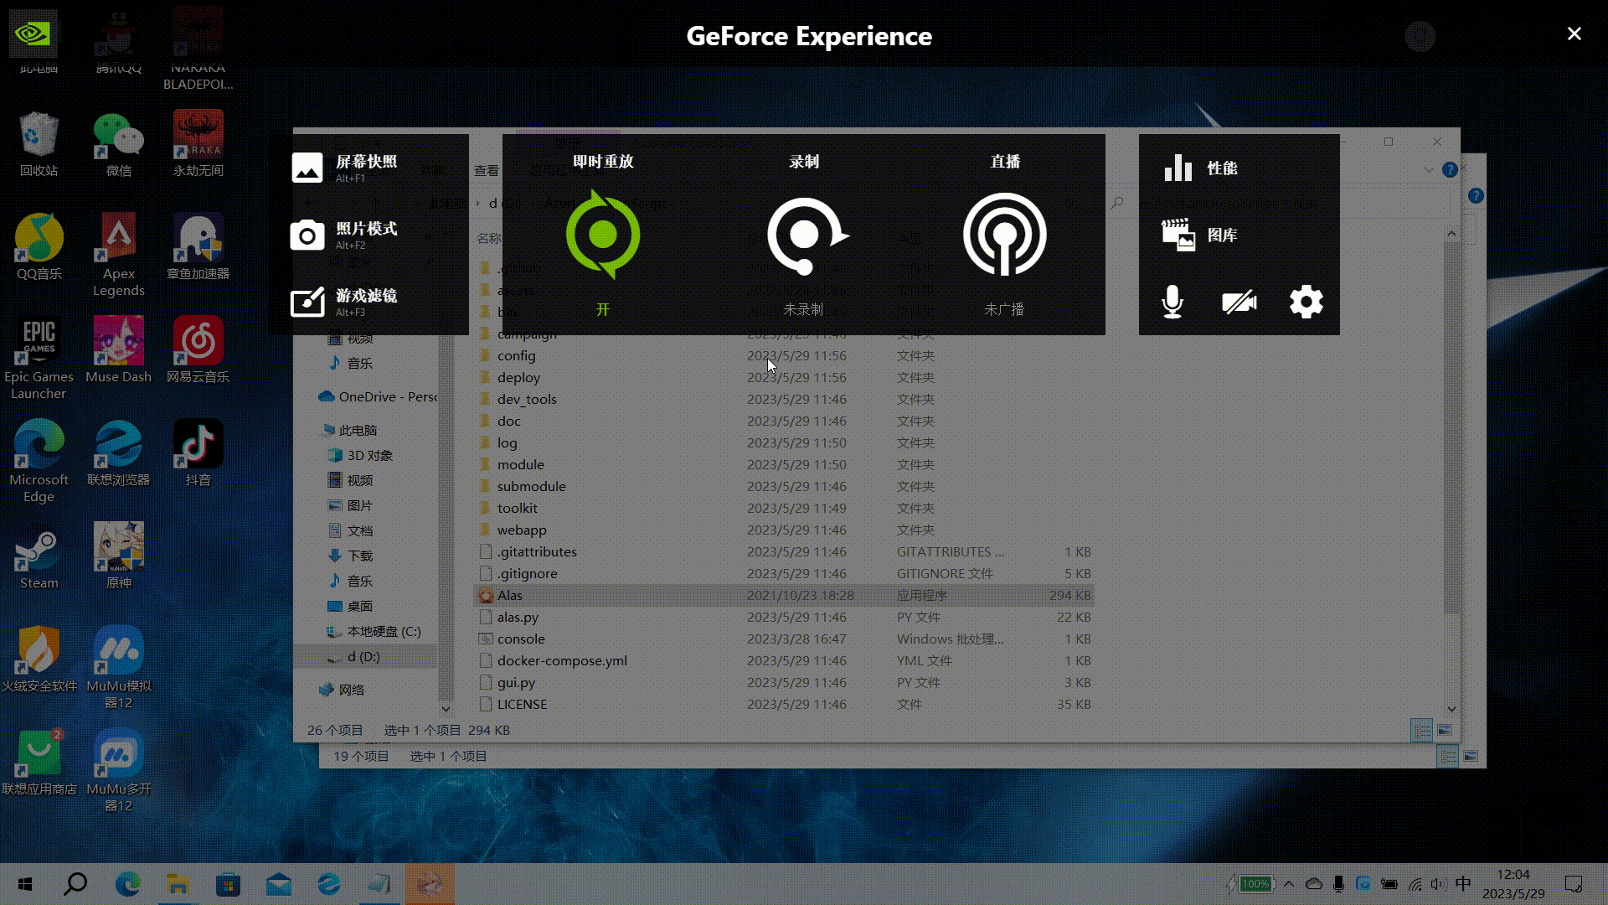This screenshot has height=905, width=1608.
Task: Select MuMu模拟器12 desktop icon
Action: click(x=118, y=668)
